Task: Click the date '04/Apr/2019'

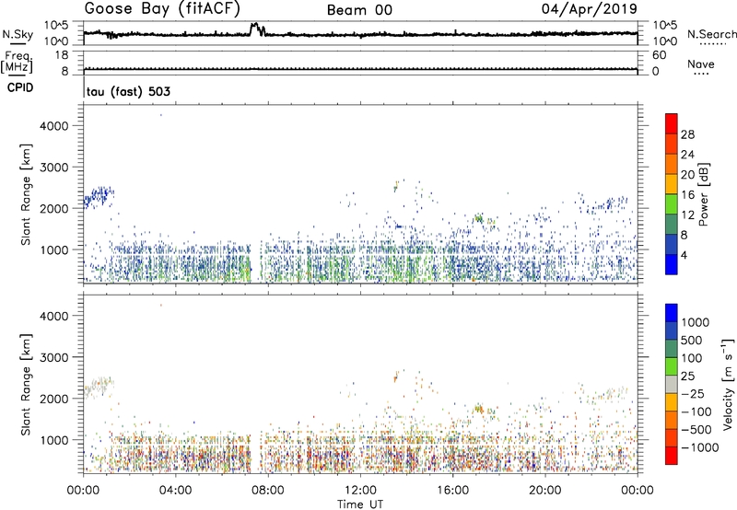Action: [590, 9]
